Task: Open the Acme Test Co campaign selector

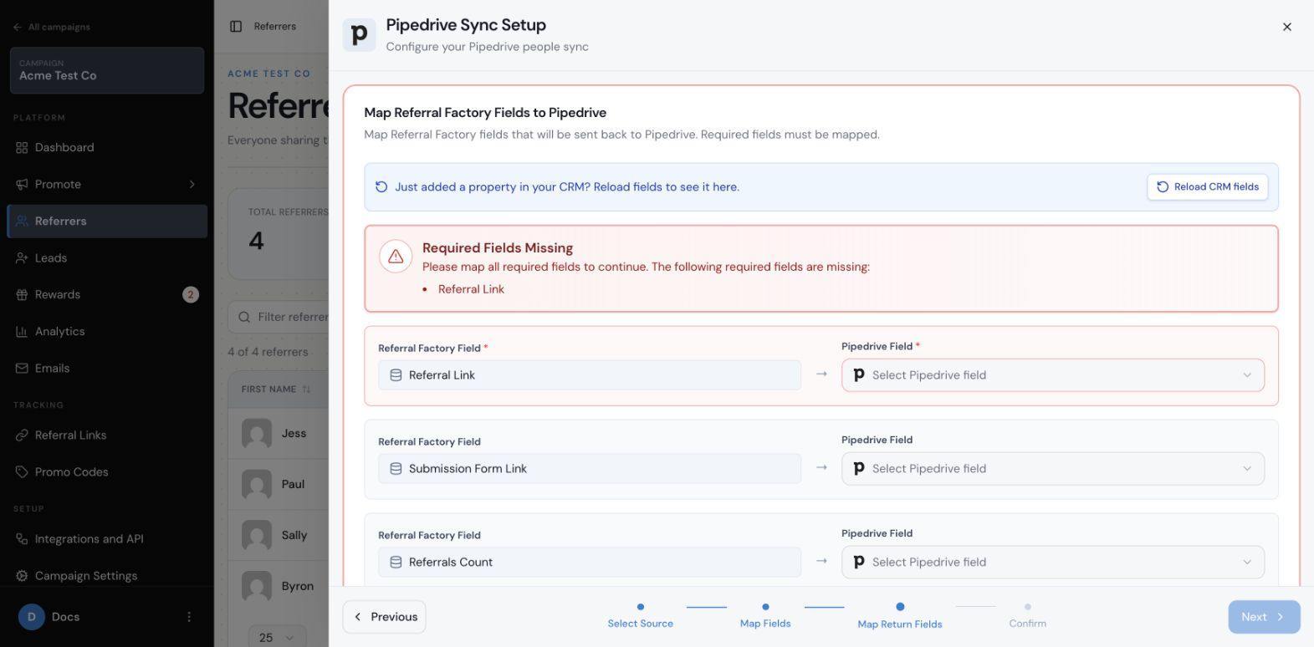Action: [x=107, y=70]
